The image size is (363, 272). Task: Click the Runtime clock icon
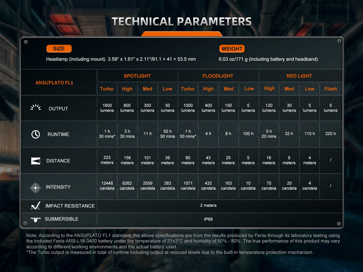36,134
